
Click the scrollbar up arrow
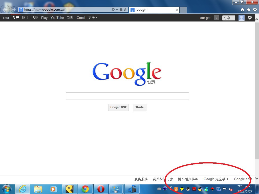(257, 19)
